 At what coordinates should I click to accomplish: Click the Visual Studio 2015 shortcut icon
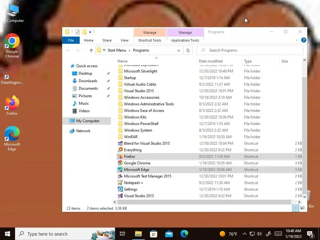(x=120, y=196)
